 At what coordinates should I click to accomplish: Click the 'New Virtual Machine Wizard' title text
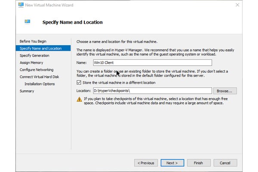[x=49, y=5]
